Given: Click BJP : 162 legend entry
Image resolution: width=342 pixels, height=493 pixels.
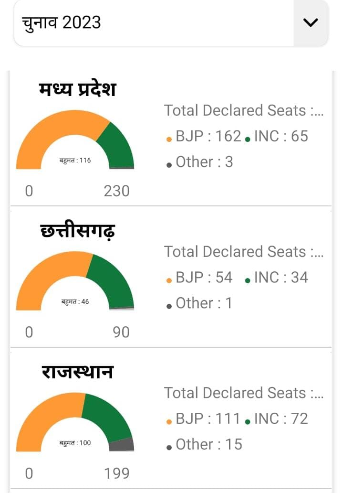Looking at the screenshot, I should coord(204,137).
